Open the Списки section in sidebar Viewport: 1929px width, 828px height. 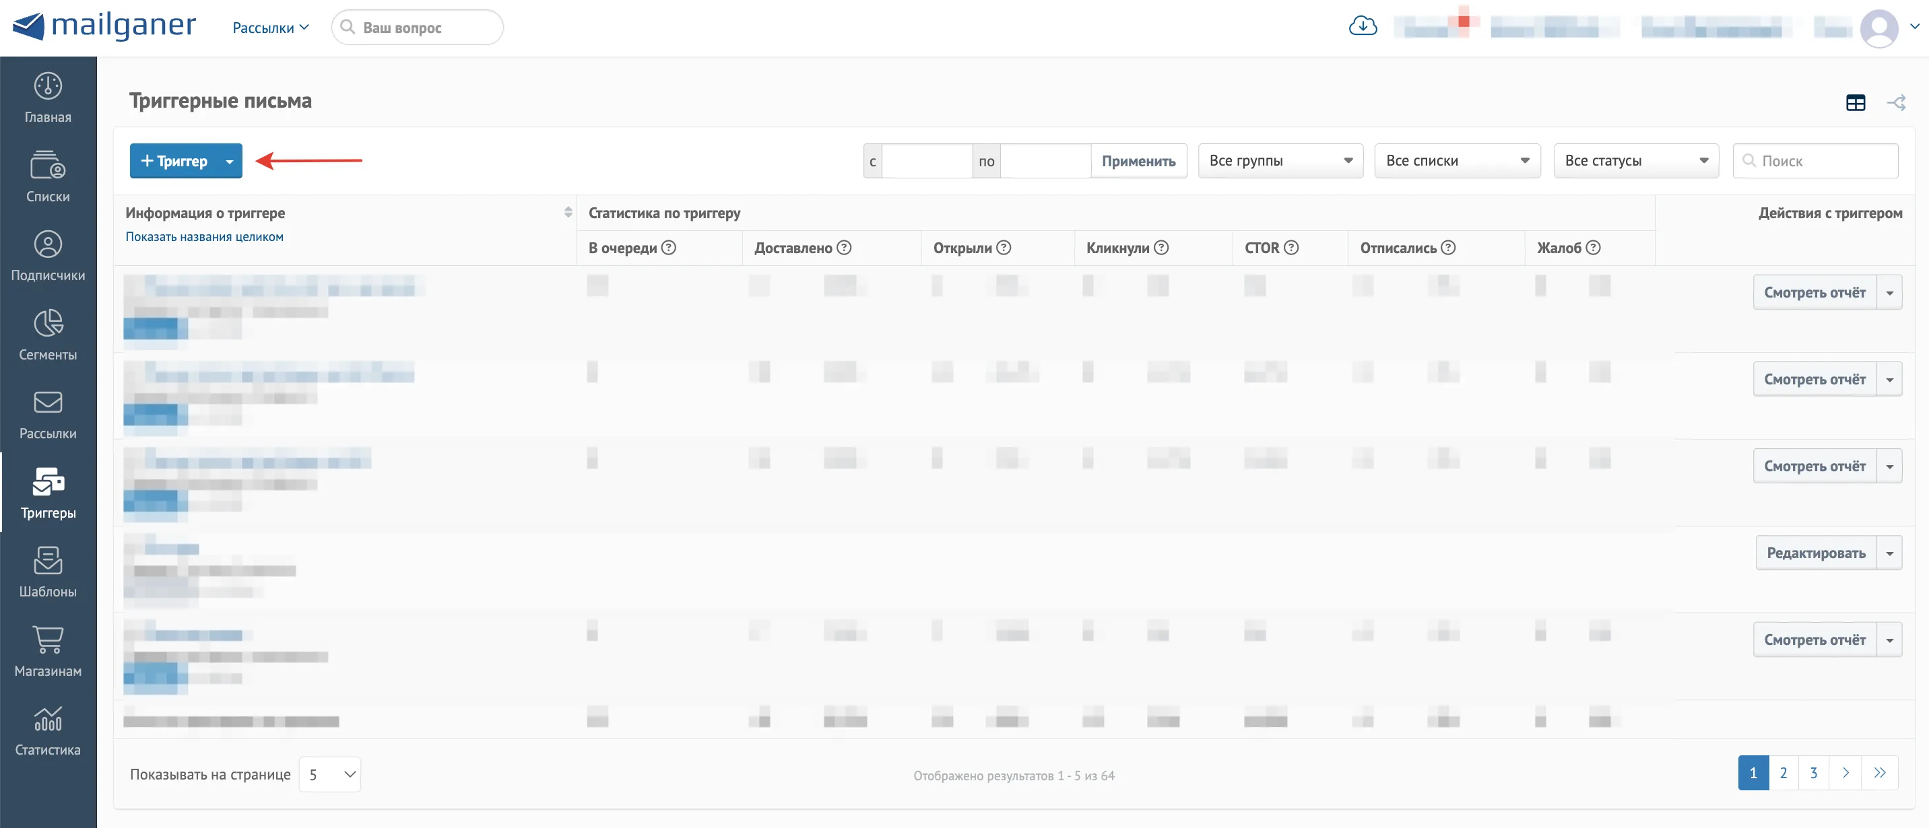click(48, 165)
